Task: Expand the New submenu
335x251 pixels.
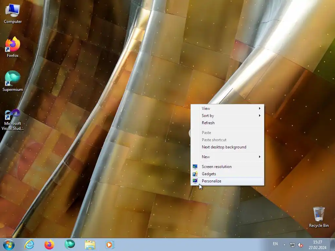Action: tap(227, 157)
